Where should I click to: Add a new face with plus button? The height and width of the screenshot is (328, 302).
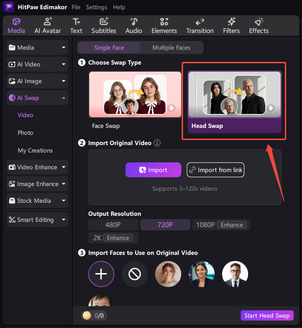point(101,274)
